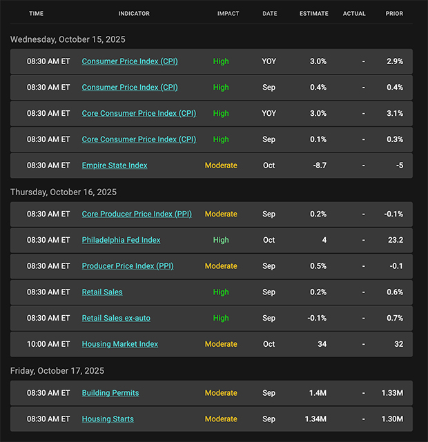Sort by the IMPACT column header
The height and width of the screenshot is (442, 428).
click(x=228, y=14)
